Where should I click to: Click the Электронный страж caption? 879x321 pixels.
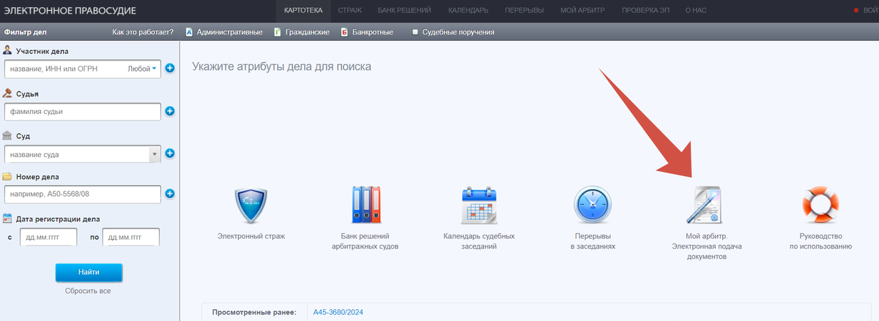(x=251, y=236)
